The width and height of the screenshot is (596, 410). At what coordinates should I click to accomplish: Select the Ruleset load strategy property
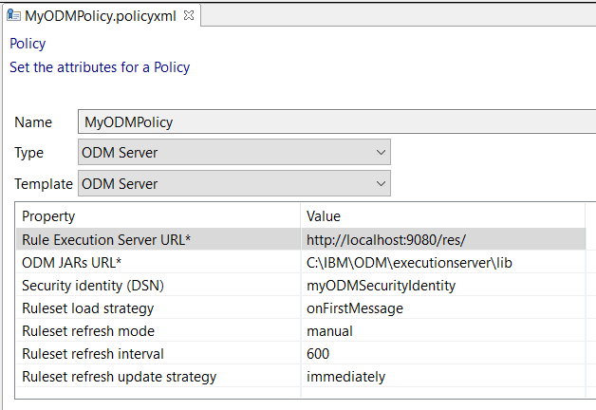(158, 307)
